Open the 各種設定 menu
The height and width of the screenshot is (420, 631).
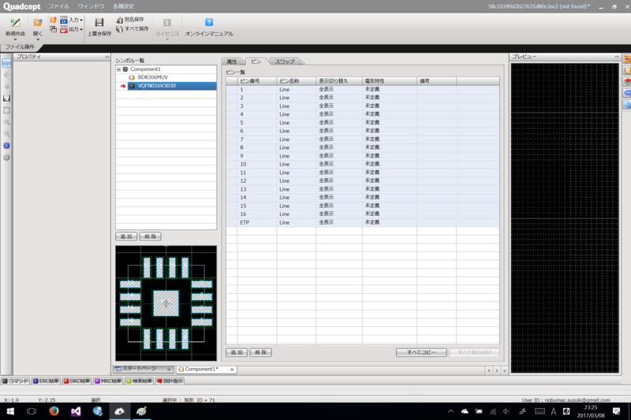point(124,6)
